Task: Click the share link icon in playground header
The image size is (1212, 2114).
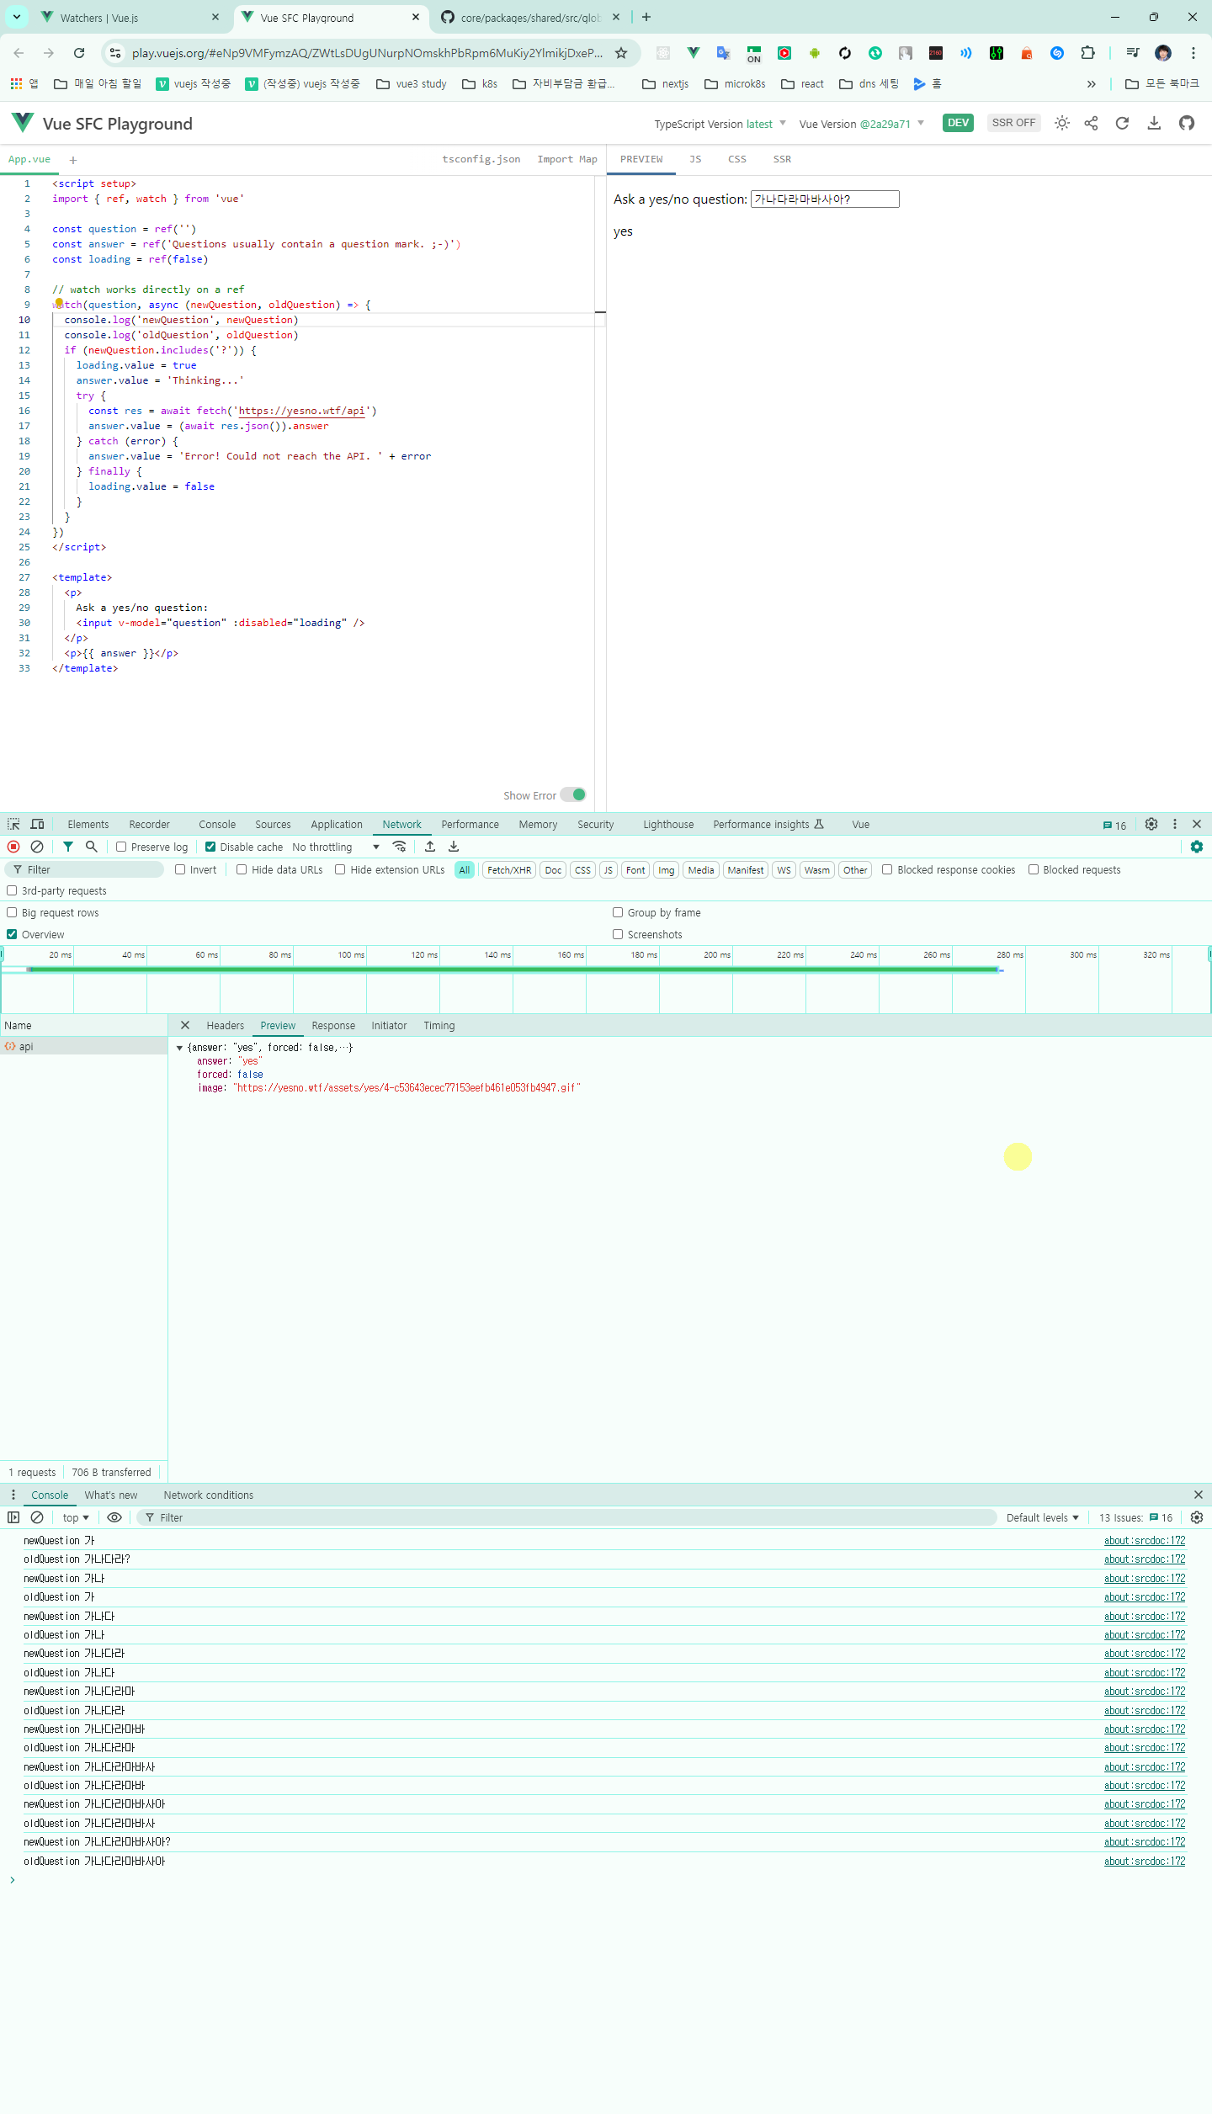Action: (1092, 123)
